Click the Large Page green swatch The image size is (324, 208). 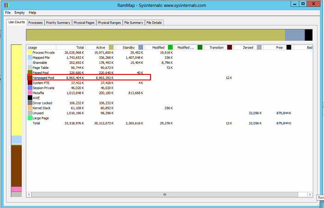pyautogui.click(x=30, y=118)
